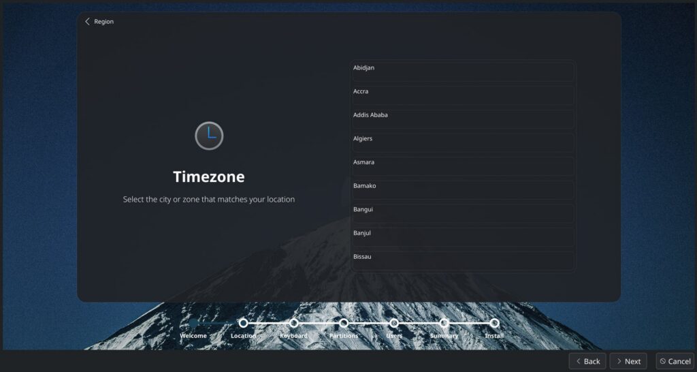Click the Back button at bottom

[x=587, y=361]
